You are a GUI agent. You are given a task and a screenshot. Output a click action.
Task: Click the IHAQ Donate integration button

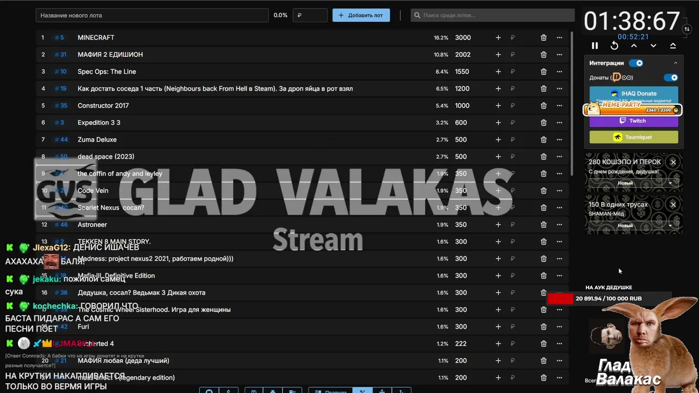coord(634,93)
